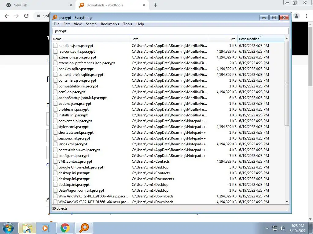Click the file icon of favicons.sqlite.pscrypt
Screen dimensions: 313x234
point(55,51)
